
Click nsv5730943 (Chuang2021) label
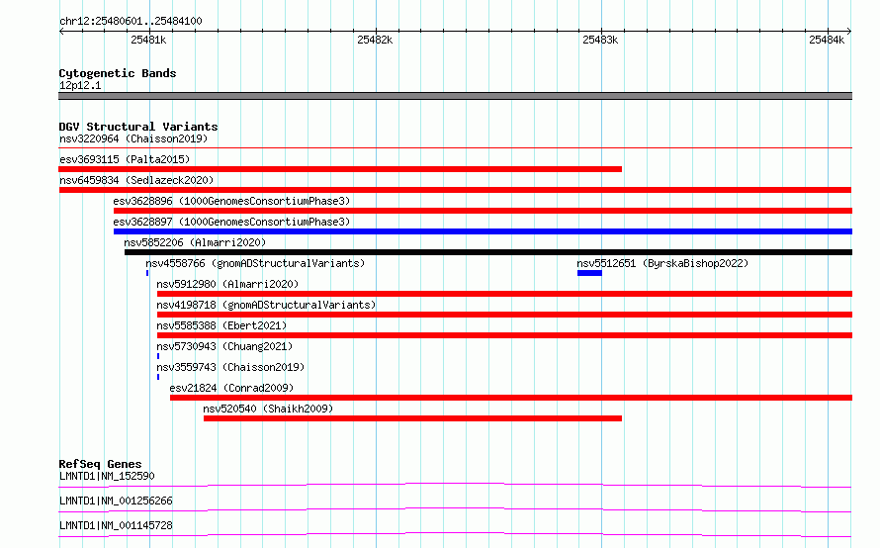tap(224, 346)
